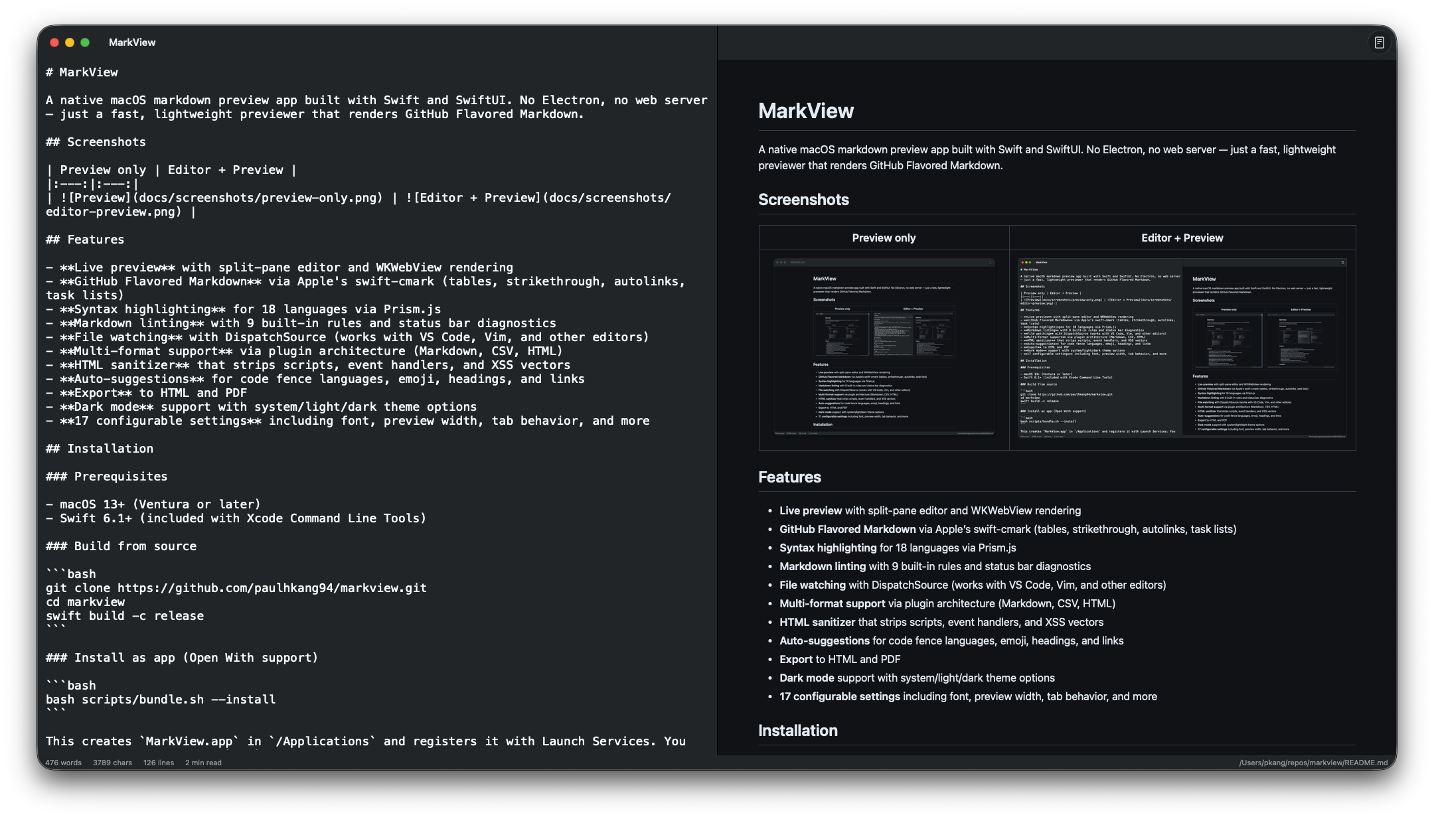Place cursor on the git clone line in editor
The height and width of the screenshot is (819, 1434).
(236, 587)
